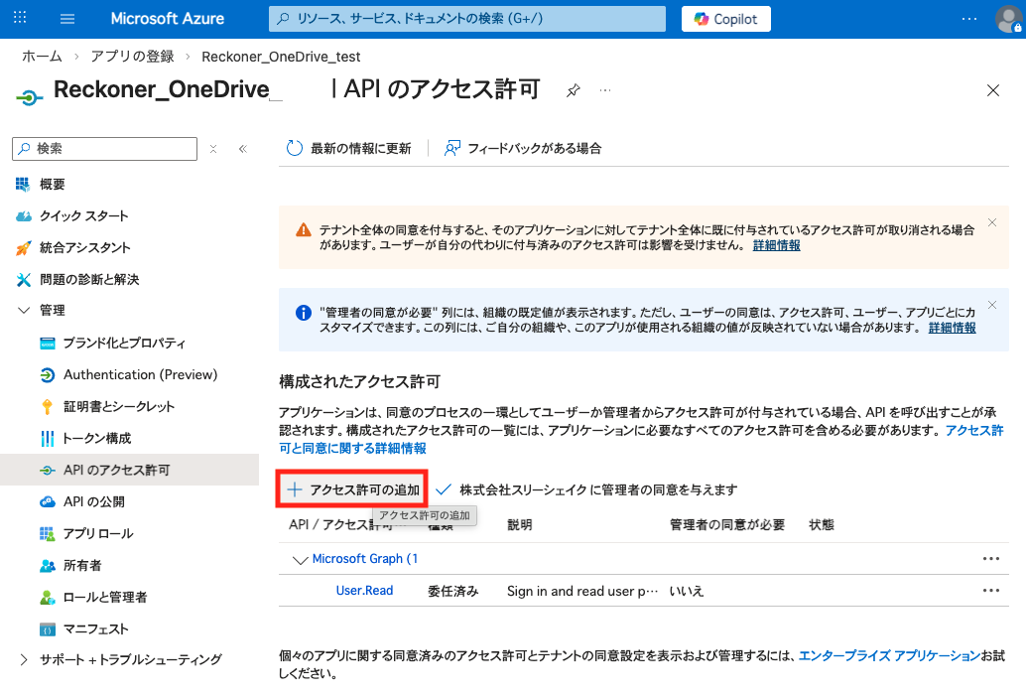The height and width of the screenshot is (695, 1026).
Task: Close the API permissions blade
Action: click(992, 90)
